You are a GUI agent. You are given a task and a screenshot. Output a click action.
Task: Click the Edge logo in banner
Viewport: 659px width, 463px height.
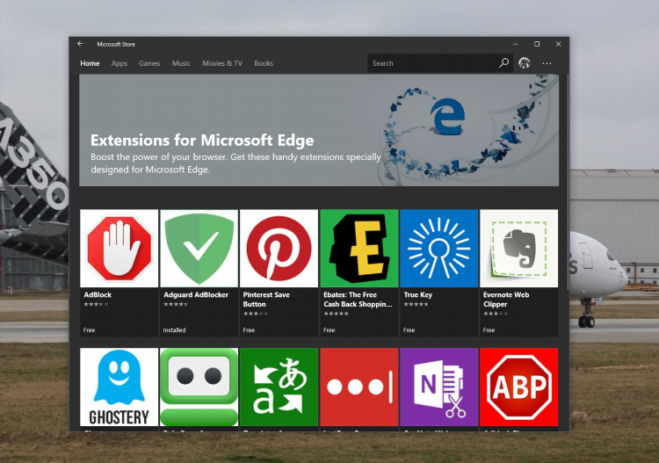coord(447,116)
